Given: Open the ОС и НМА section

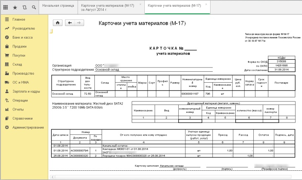Looking at the screenshot, I should point(21,82).
